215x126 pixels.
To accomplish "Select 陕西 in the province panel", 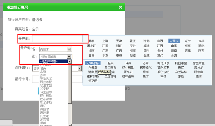I will point(201,51).
